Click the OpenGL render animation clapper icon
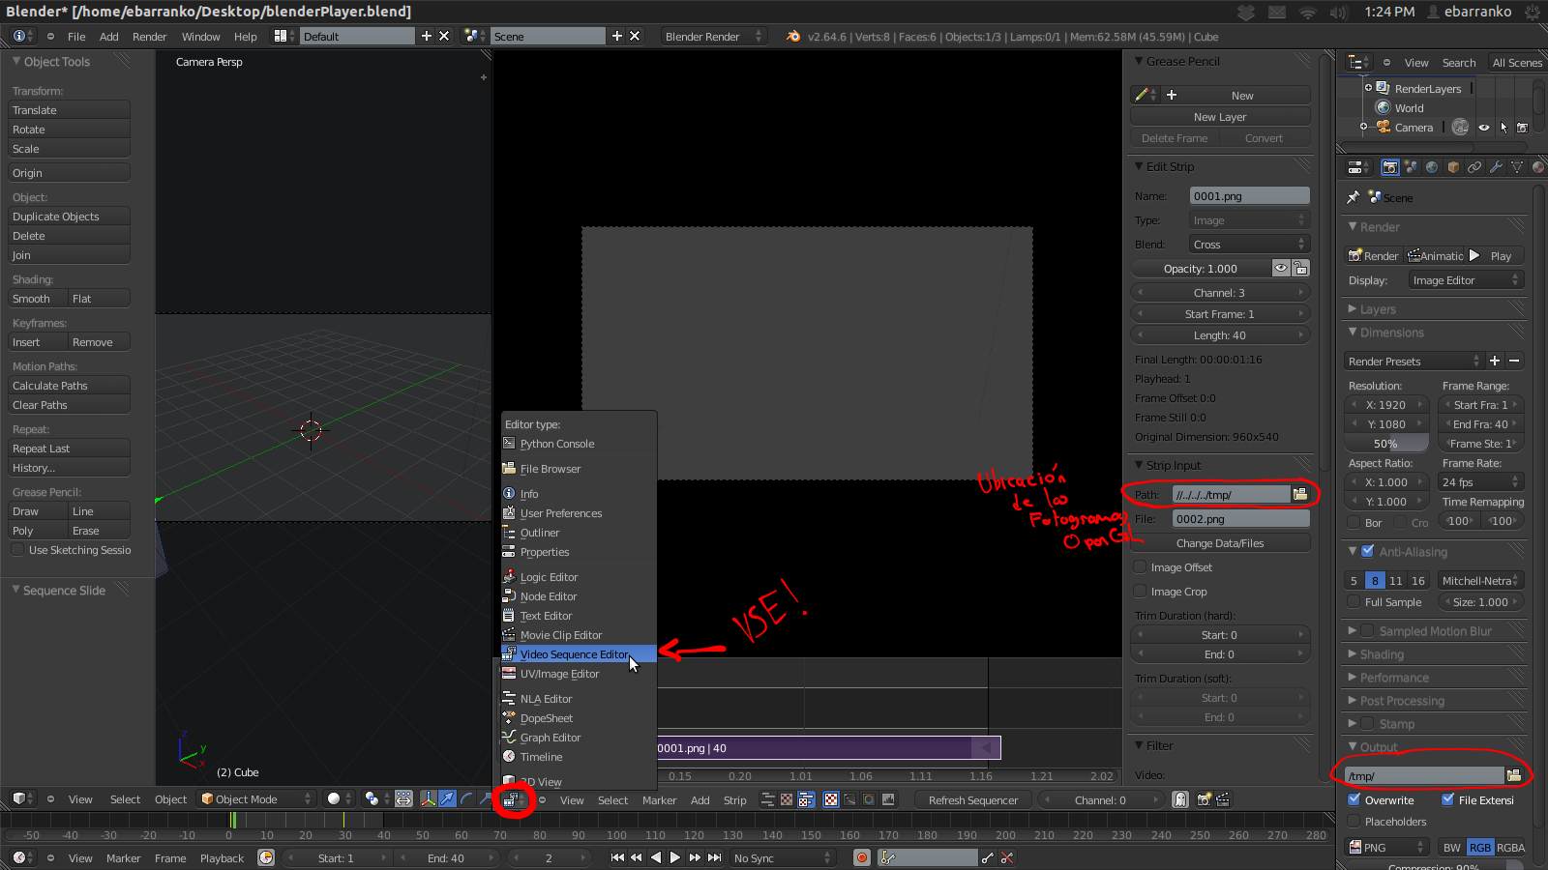This screenshot has height=870, width=1548. click(1223, 799)
